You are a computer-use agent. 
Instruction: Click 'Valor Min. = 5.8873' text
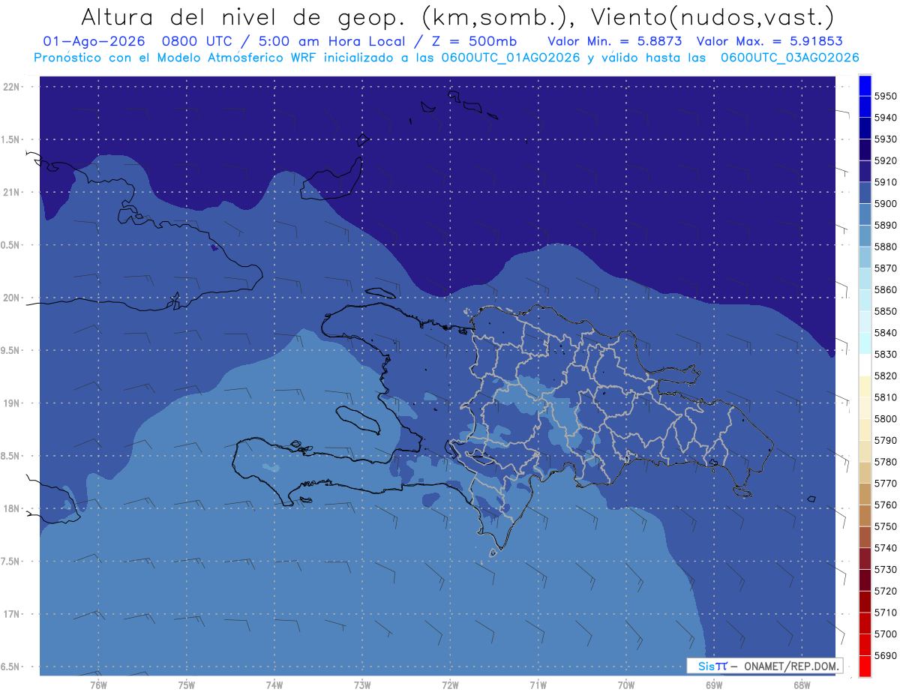(x=614, y=41)
